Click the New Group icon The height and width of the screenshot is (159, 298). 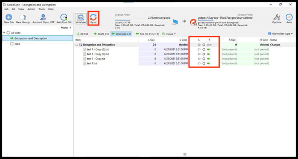click(x=23, y=17)
